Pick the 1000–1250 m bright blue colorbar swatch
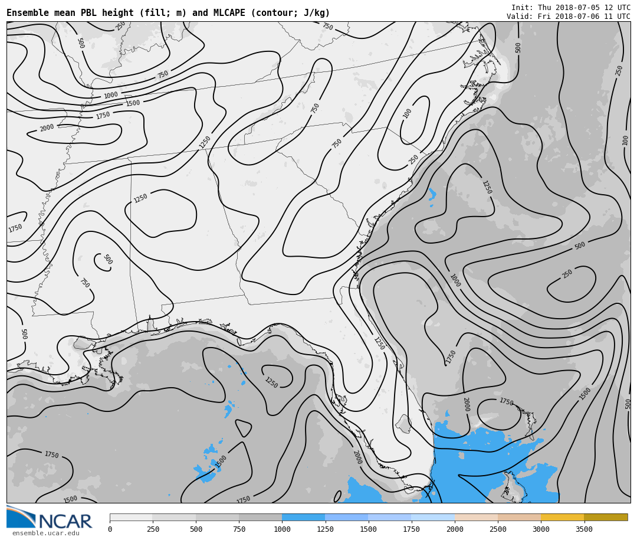This screenshot has width=637, height=540. 304,517
